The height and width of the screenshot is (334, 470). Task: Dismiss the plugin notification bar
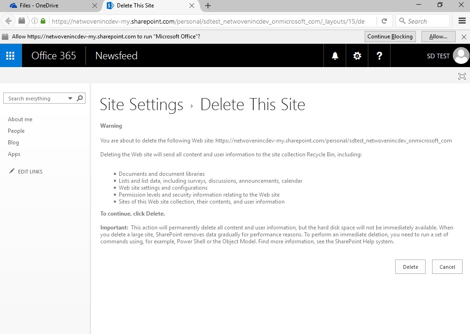pos(464,37)
